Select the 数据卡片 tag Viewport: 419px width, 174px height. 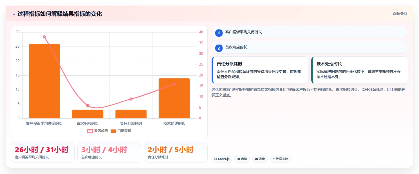tap(280, 159)
